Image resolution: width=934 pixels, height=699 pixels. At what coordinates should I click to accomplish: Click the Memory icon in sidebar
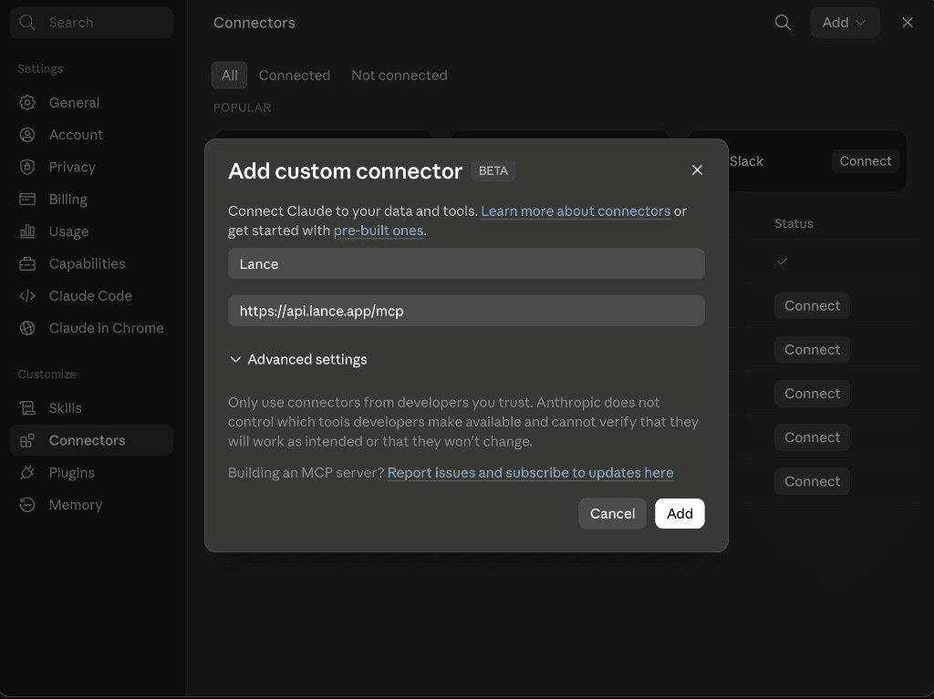point(27,504)
